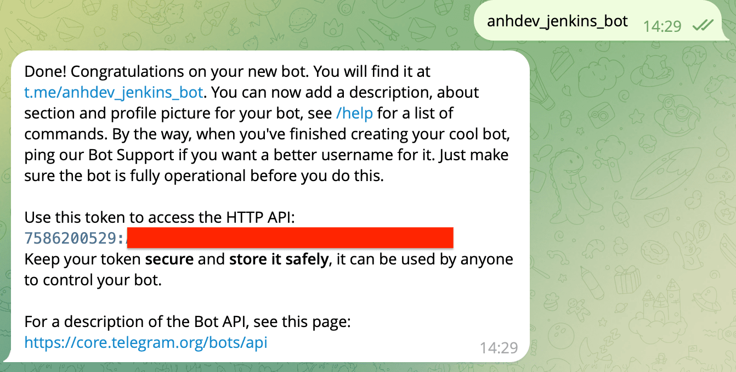Click the Use this token line
This screenshot has width=736, height=372.
pyautogui.click(x=160, y=217)
